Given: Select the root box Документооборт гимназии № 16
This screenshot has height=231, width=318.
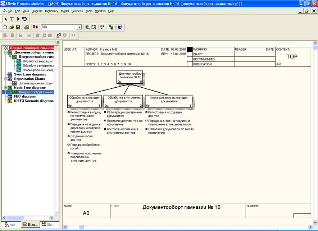Looking at the screenshot, I should [x=130, y=77].
